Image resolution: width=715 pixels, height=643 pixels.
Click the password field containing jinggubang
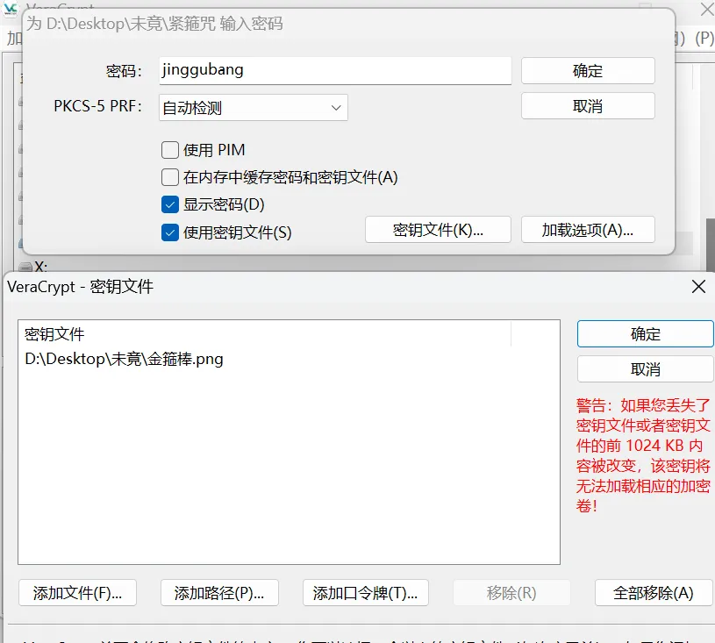tap(334, 70)
